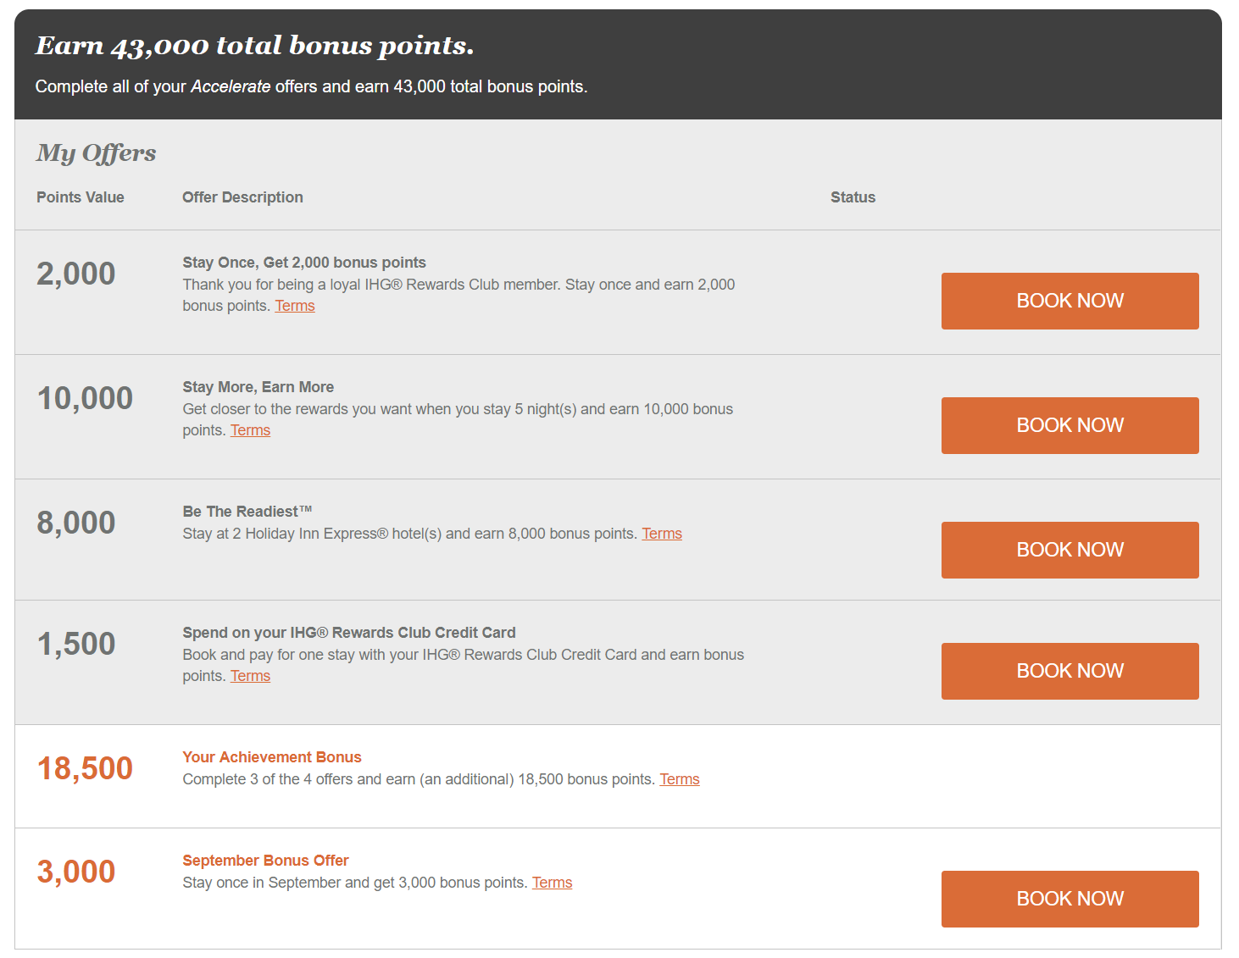Screen dimensions: 1239x958
Task: Book the Be The Readiest offer
Action: pyautogui.click(x=1070, y=550)
